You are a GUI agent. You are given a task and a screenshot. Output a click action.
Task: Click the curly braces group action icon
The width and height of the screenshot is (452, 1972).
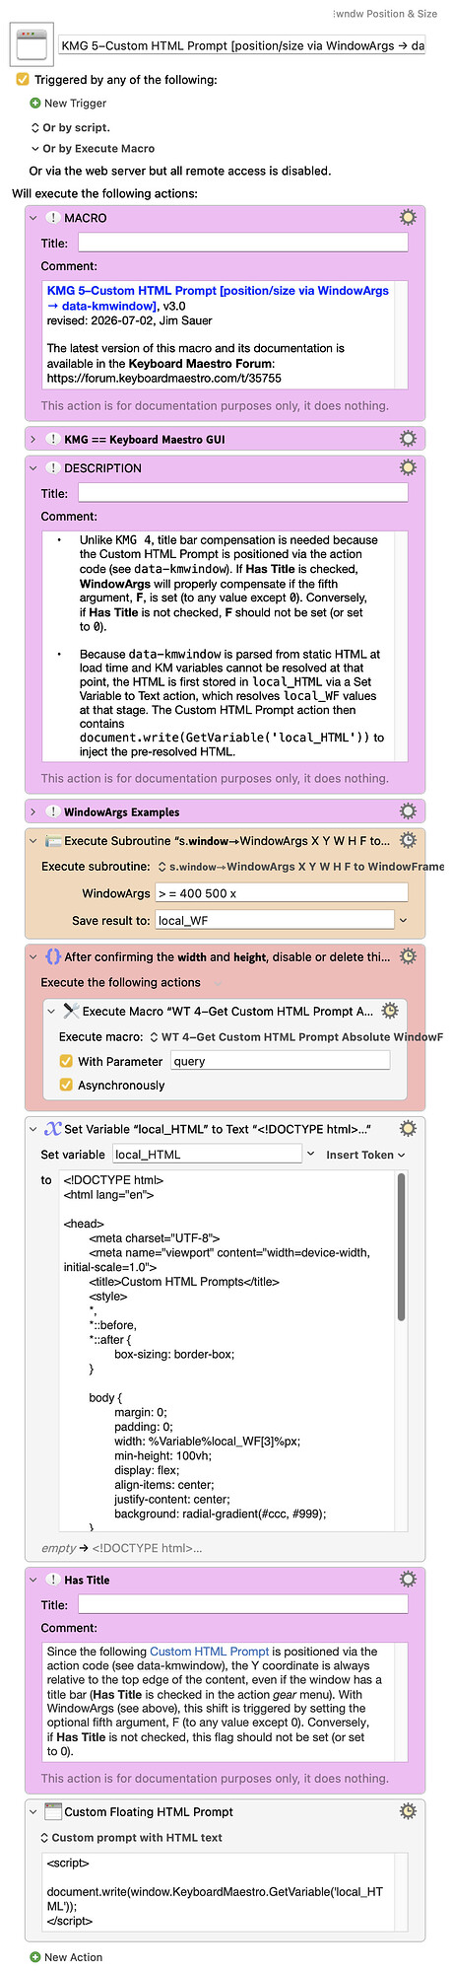(53, 956)
